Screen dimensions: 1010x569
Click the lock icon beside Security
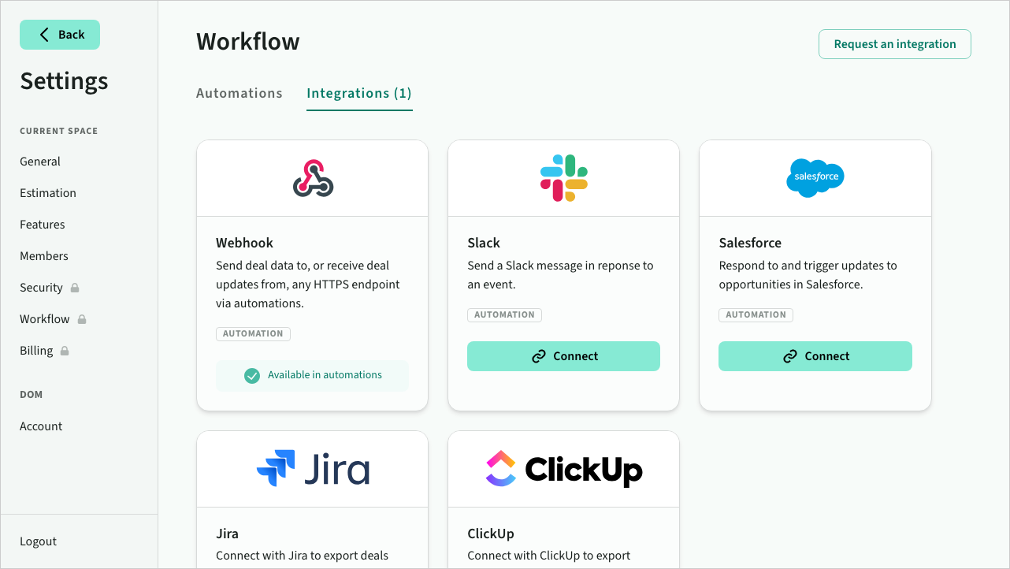(x=75, y=288)
